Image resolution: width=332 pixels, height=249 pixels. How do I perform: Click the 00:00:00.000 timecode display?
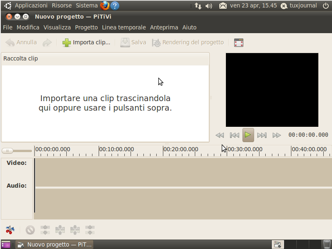(x=308, y=135)
